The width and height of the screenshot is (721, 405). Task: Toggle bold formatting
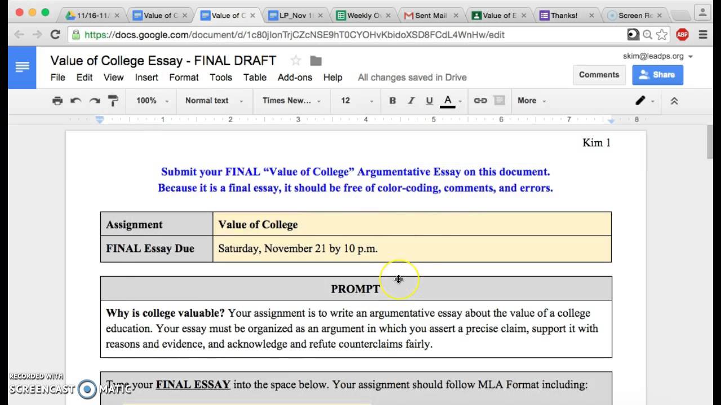coord(393,101)
